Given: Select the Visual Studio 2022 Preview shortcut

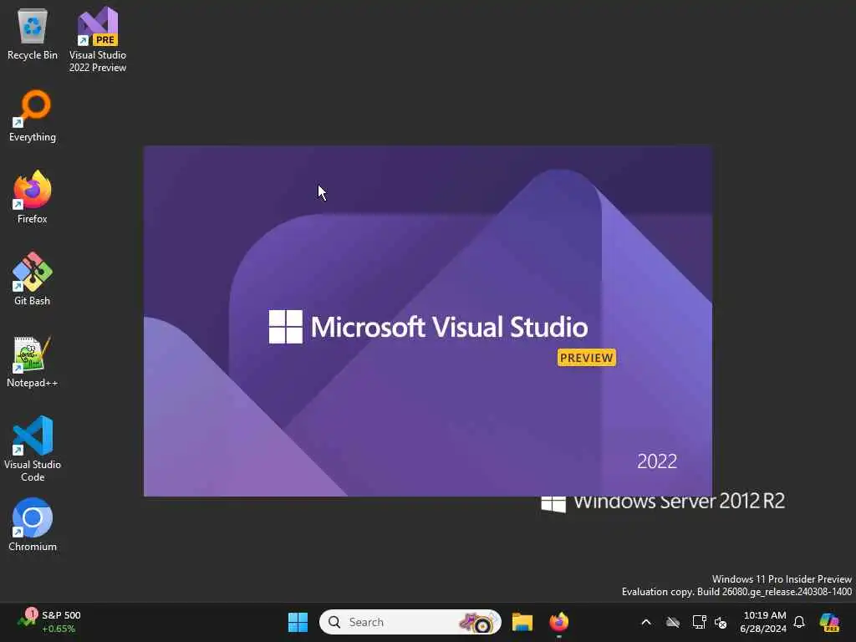Looking at the screenshot, I should coord(98,39).
